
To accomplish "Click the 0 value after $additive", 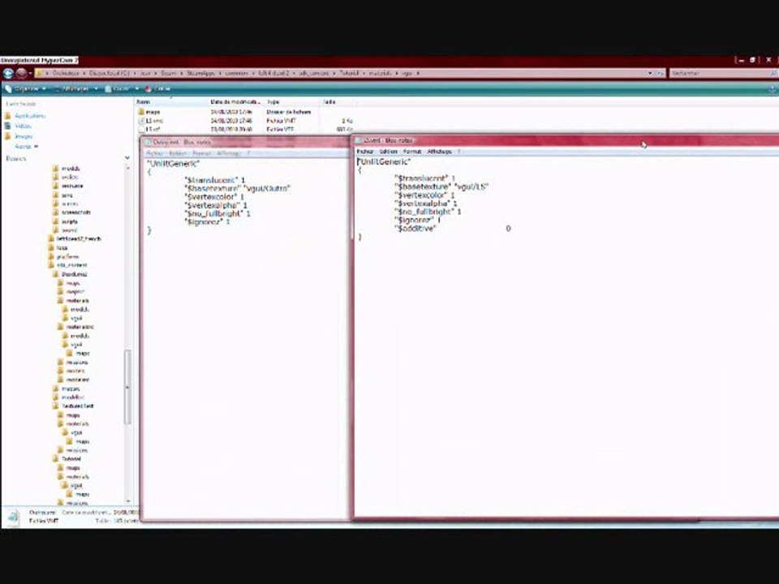I will 508,229.
